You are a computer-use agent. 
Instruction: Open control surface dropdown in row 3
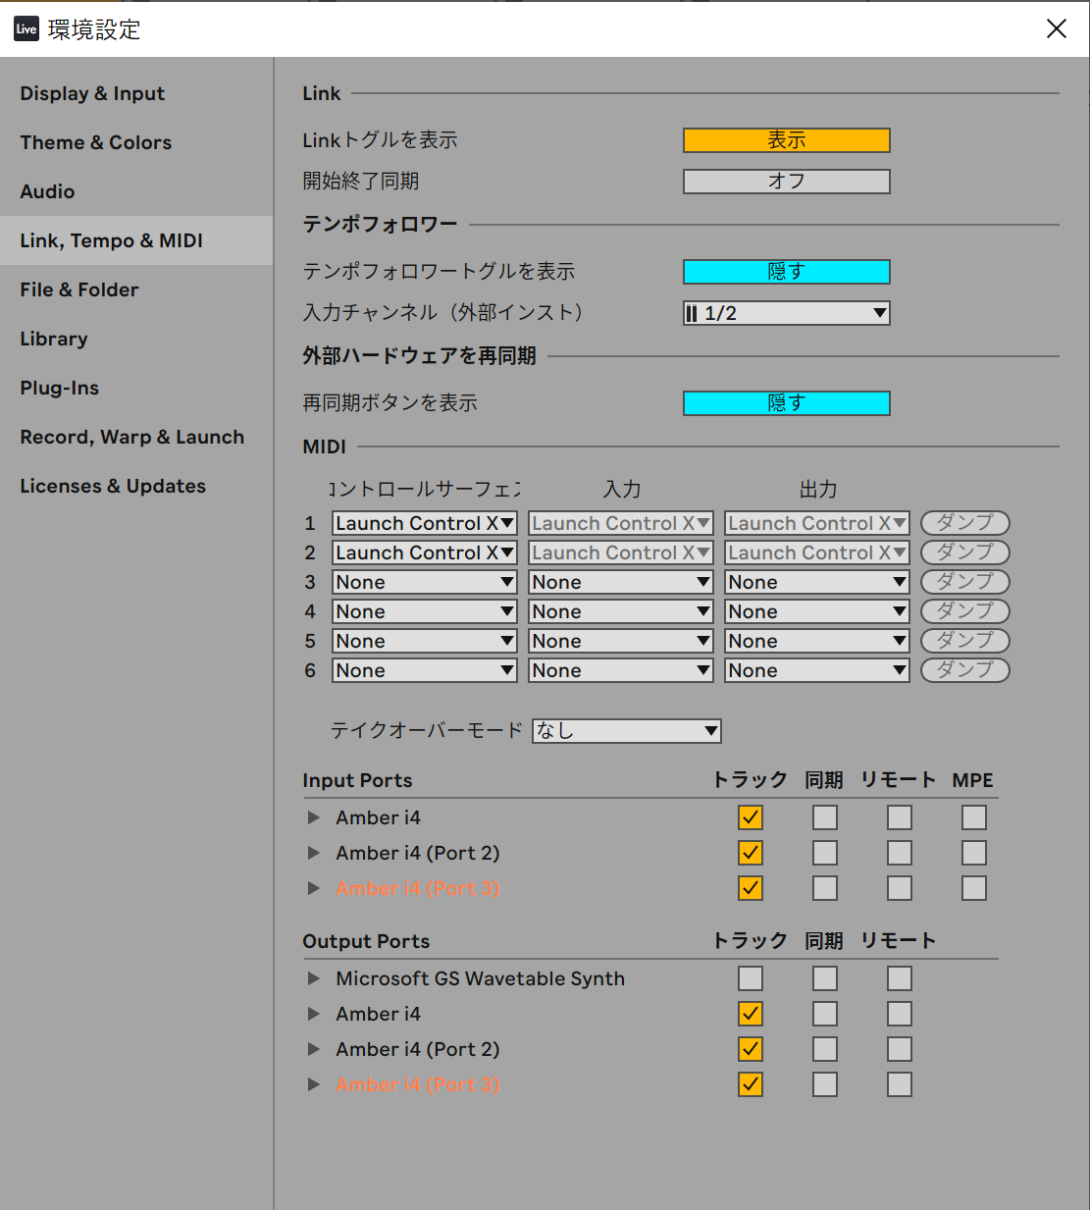coord(425,582)
